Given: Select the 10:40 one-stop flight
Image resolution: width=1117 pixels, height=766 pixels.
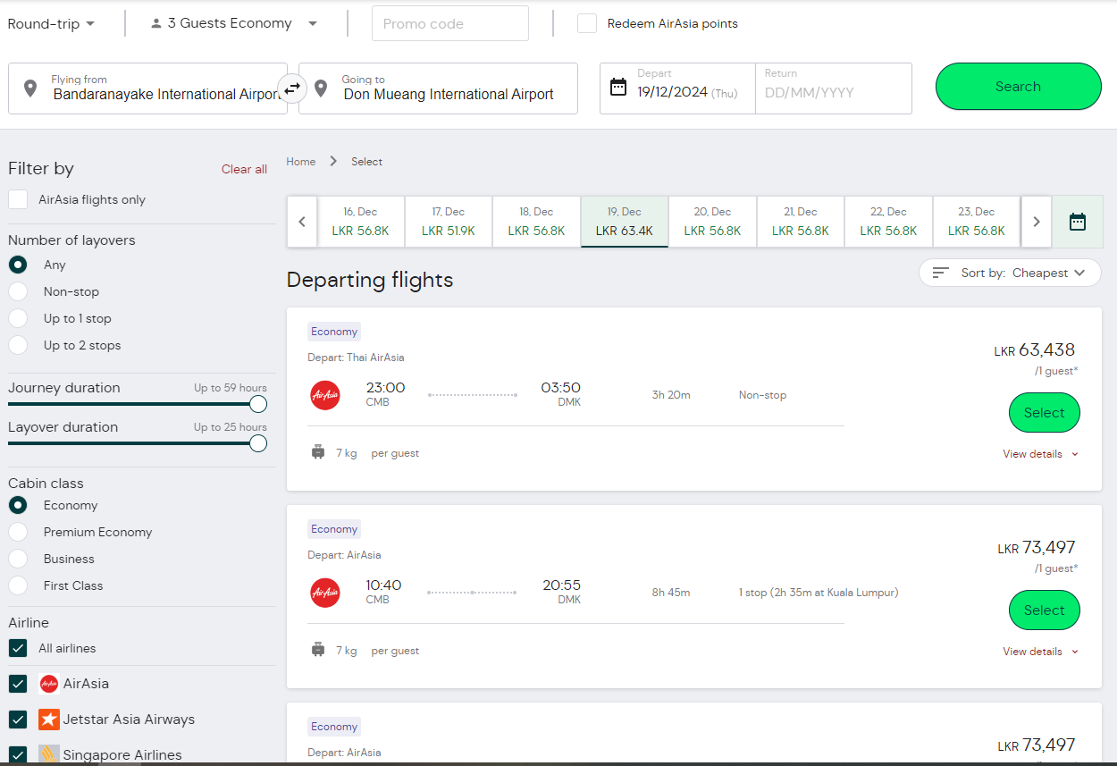Looking at the screenshot, I should point(1044,610).
